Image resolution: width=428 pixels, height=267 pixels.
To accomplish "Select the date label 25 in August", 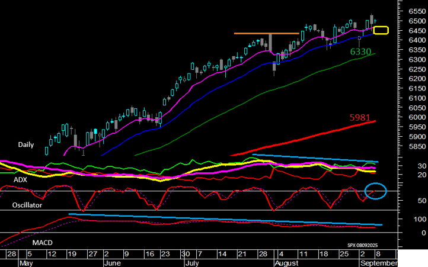I will point(344,254).
